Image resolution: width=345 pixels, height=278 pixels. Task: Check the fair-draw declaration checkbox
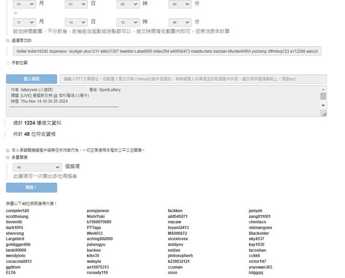pos(8,150)
